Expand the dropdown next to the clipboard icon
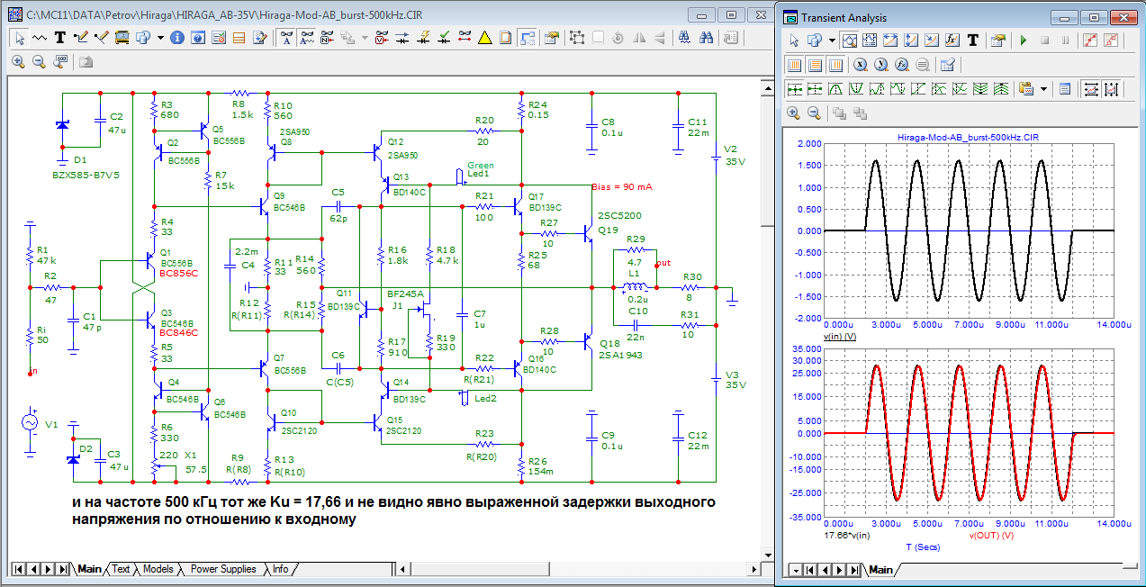The width and height of the screenshot is (1146, 587). click(x=1043, y=89)
